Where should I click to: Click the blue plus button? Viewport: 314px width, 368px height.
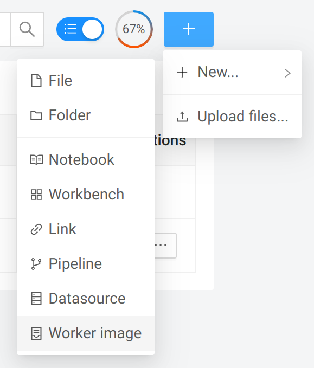[x=189, y=29]
